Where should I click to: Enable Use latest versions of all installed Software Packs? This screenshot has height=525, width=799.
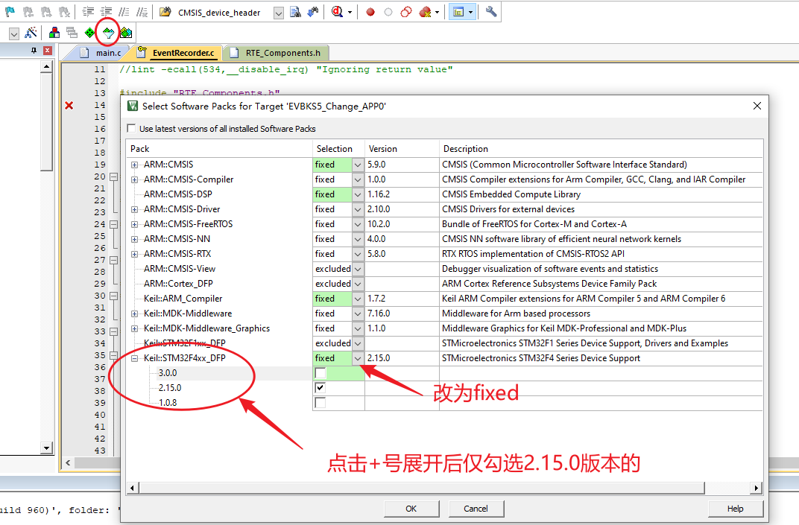pos(131,128)
